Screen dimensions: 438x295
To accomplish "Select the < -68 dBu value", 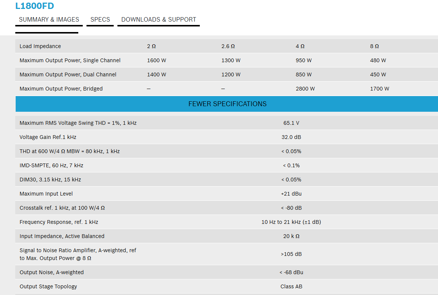I will pyautogui.click(x=291, y=272).
